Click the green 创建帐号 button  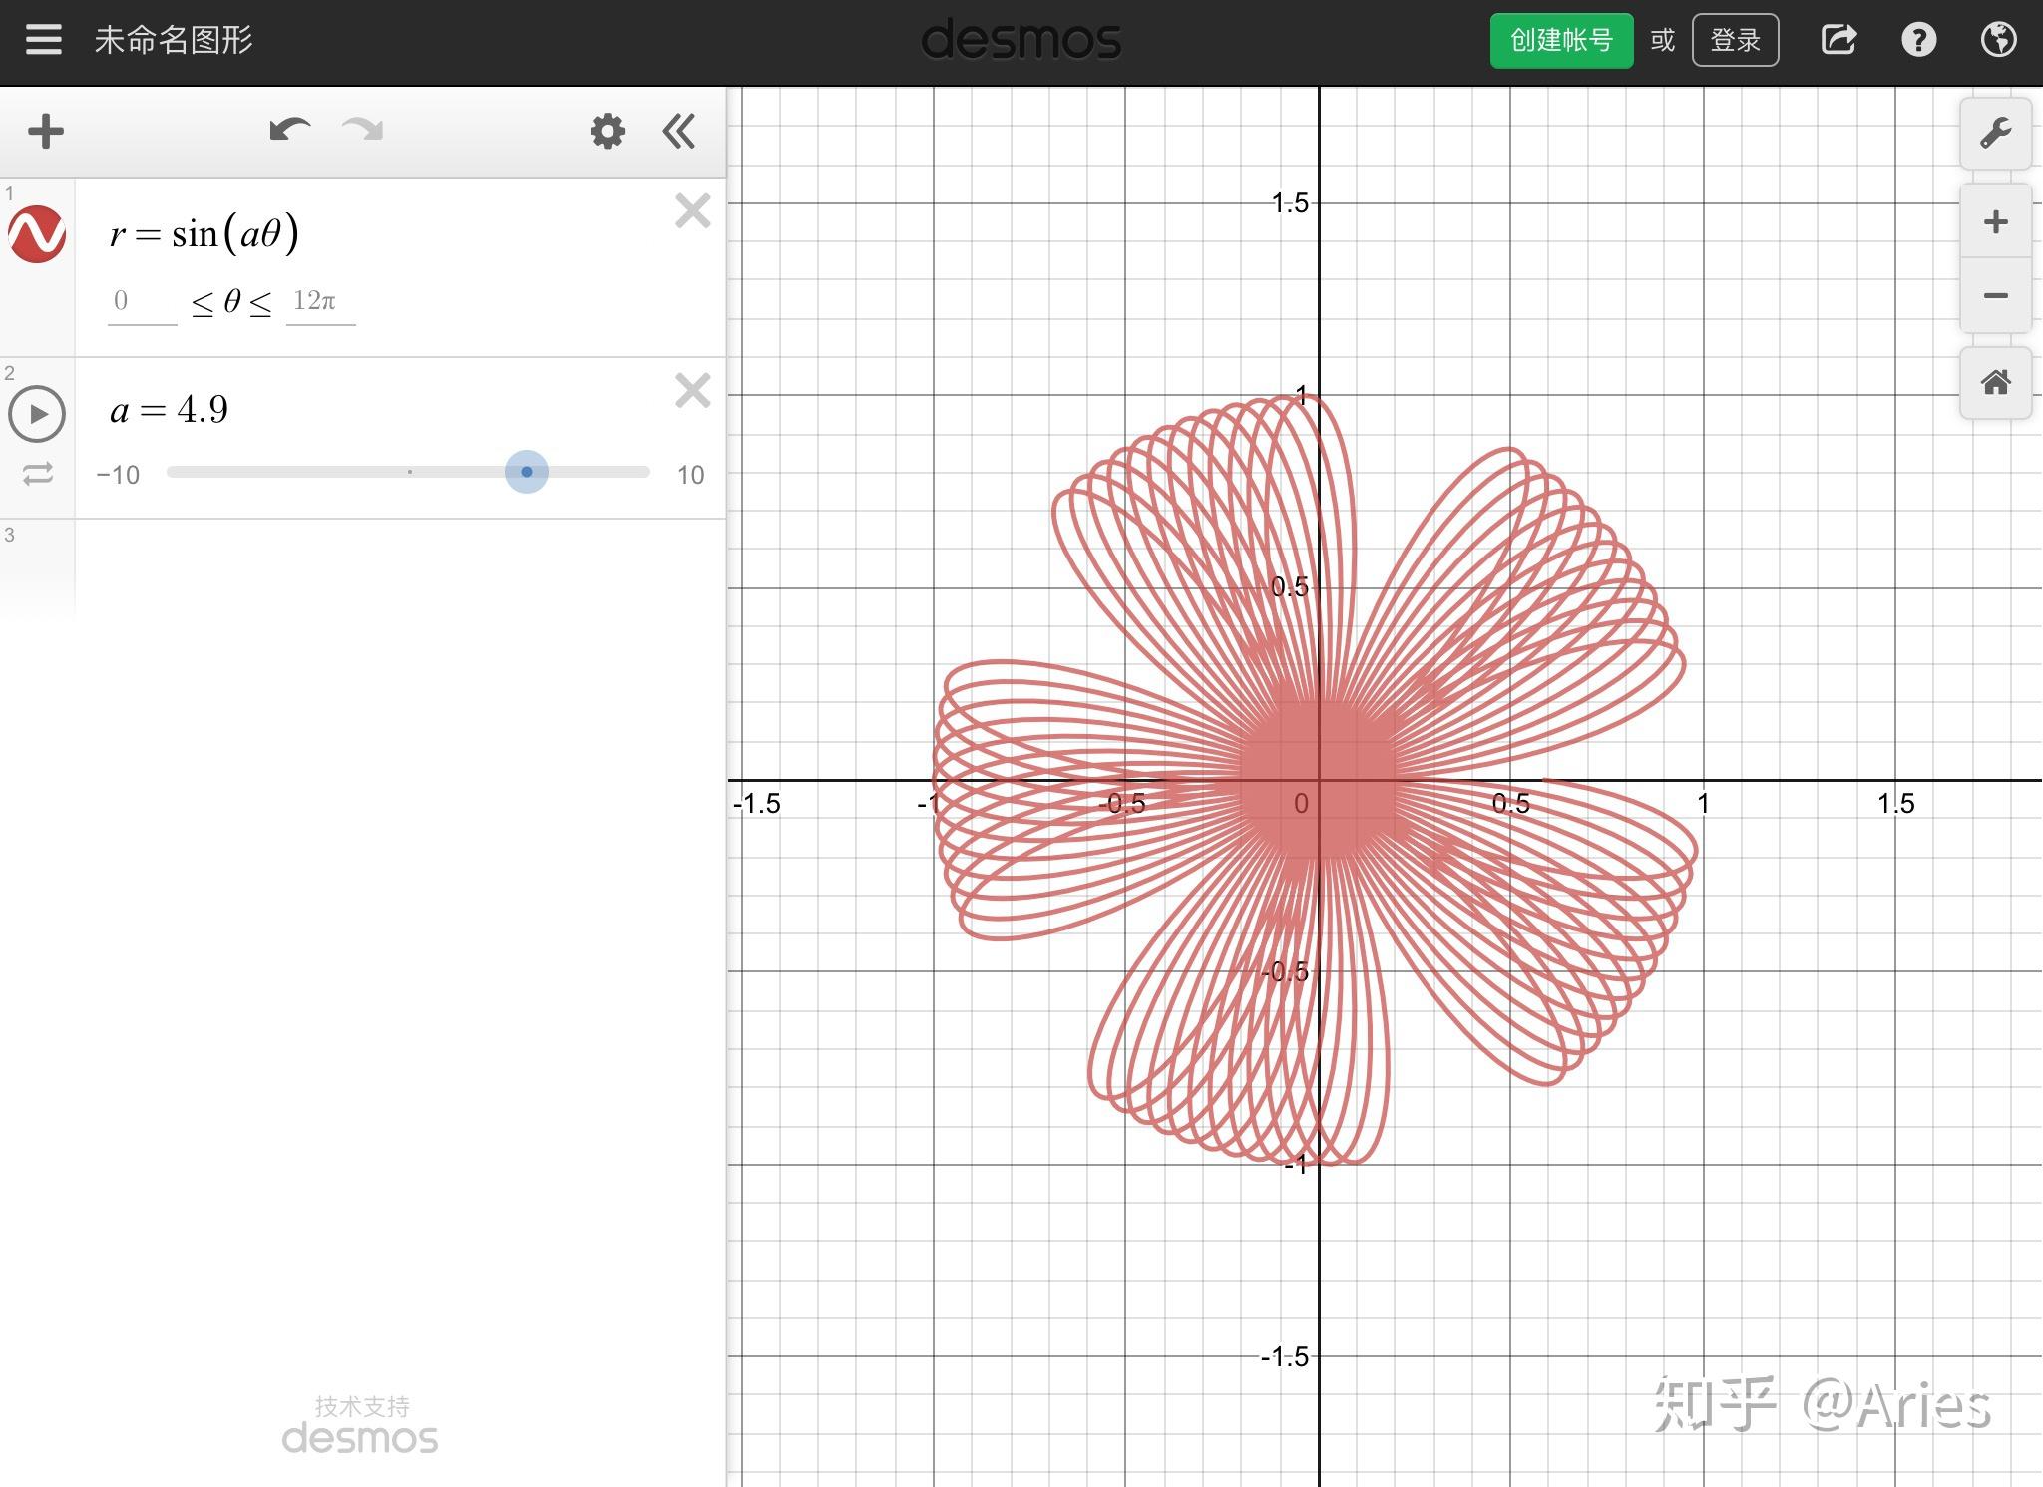(x=1561, y=41)
